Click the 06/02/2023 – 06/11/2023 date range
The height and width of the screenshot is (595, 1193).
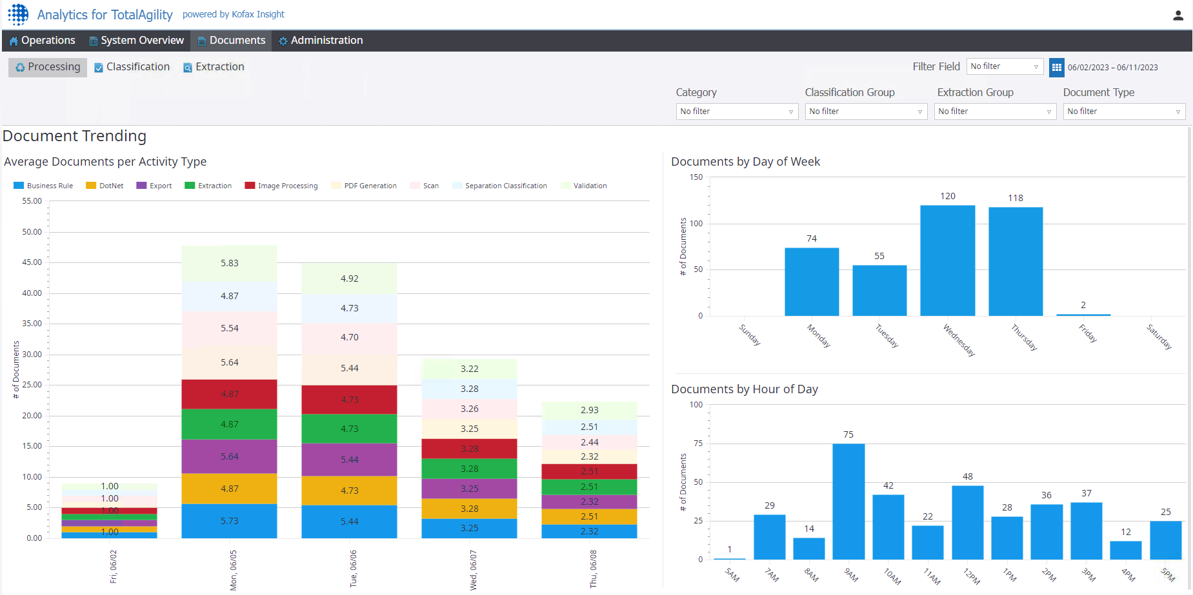[x=1112, y=68]
